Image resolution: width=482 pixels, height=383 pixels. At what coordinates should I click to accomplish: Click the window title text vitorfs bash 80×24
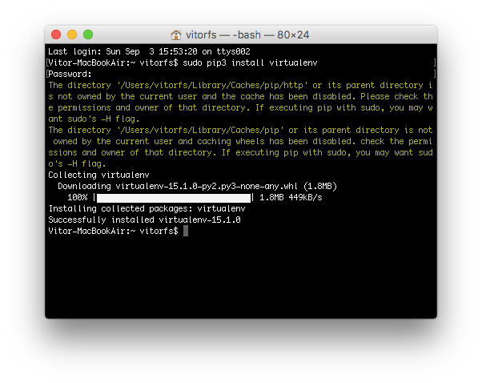tap(247, 35)
